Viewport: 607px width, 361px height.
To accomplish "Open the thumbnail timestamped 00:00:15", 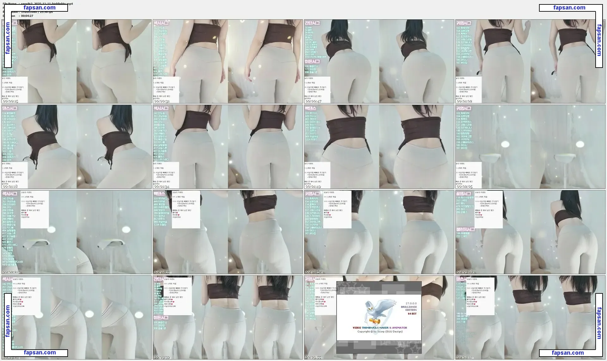I will click(x=77, y=61).
